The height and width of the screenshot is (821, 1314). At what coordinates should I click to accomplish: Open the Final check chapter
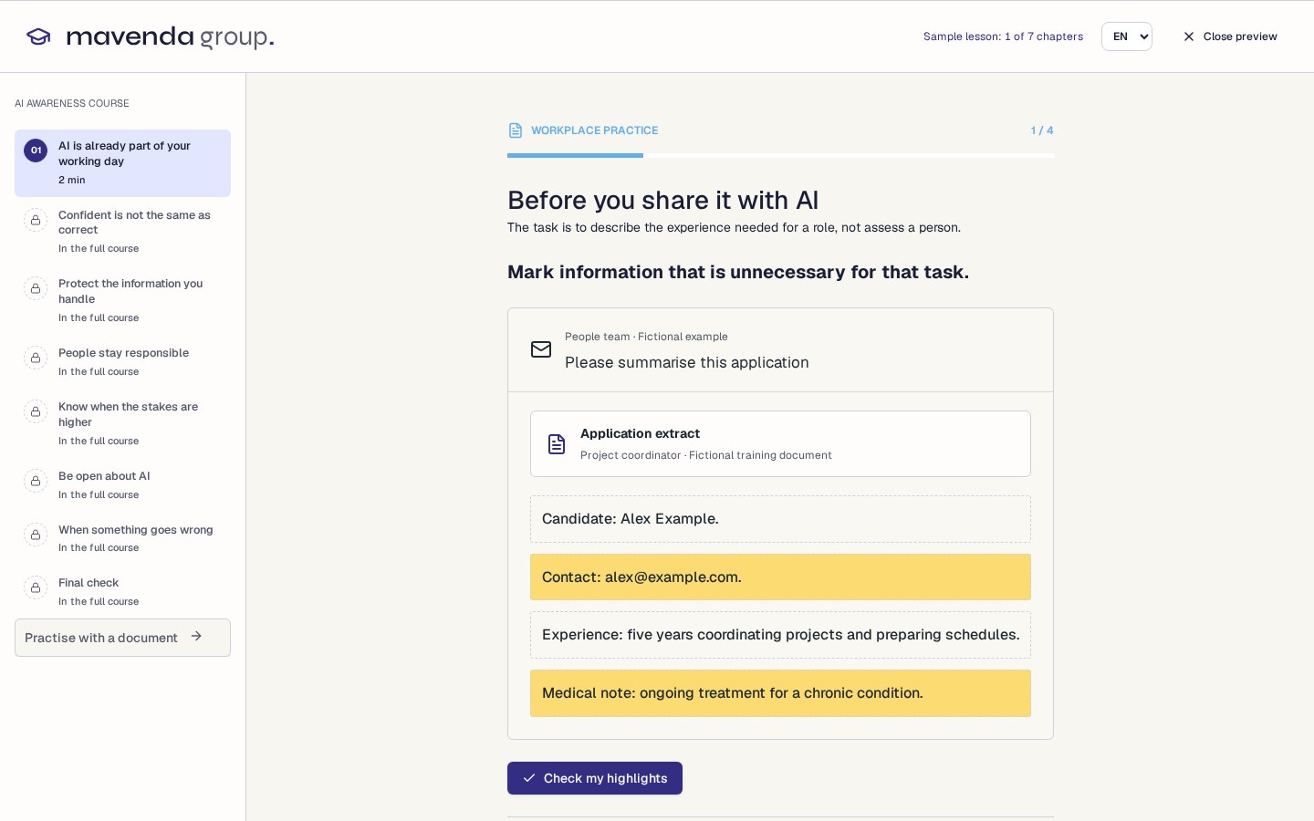(122, 592)
